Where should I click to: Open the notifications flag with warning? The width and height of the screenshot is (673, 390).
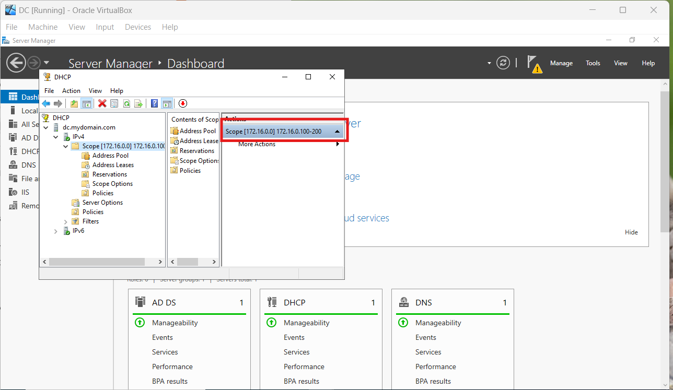[x=534, y=64]
